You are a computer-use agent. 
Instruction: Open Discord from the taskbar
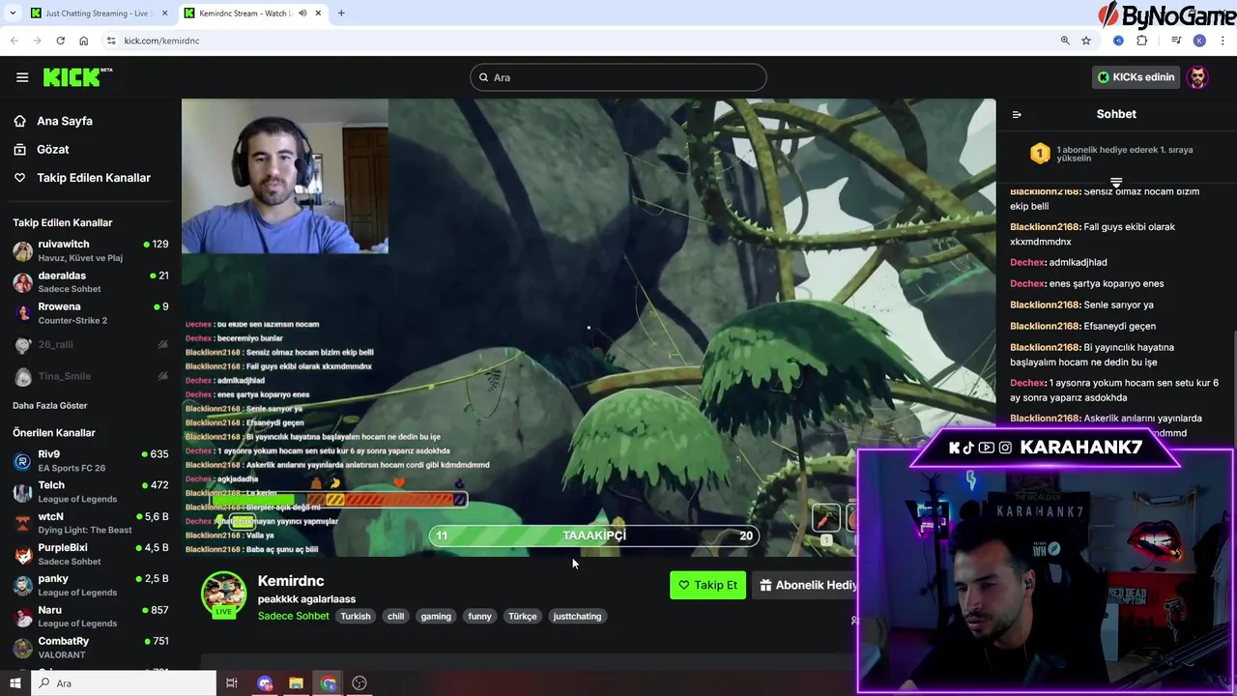tap(266, 683)
